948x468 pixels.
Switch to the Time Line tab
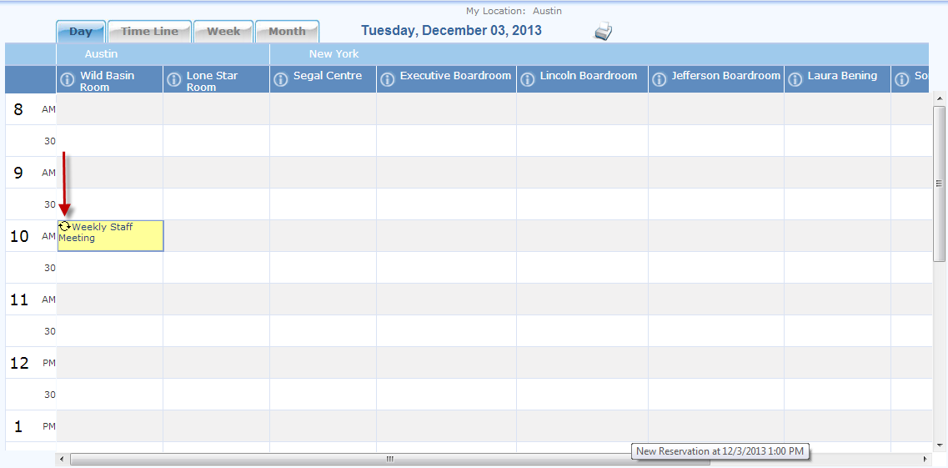point(149,32)
